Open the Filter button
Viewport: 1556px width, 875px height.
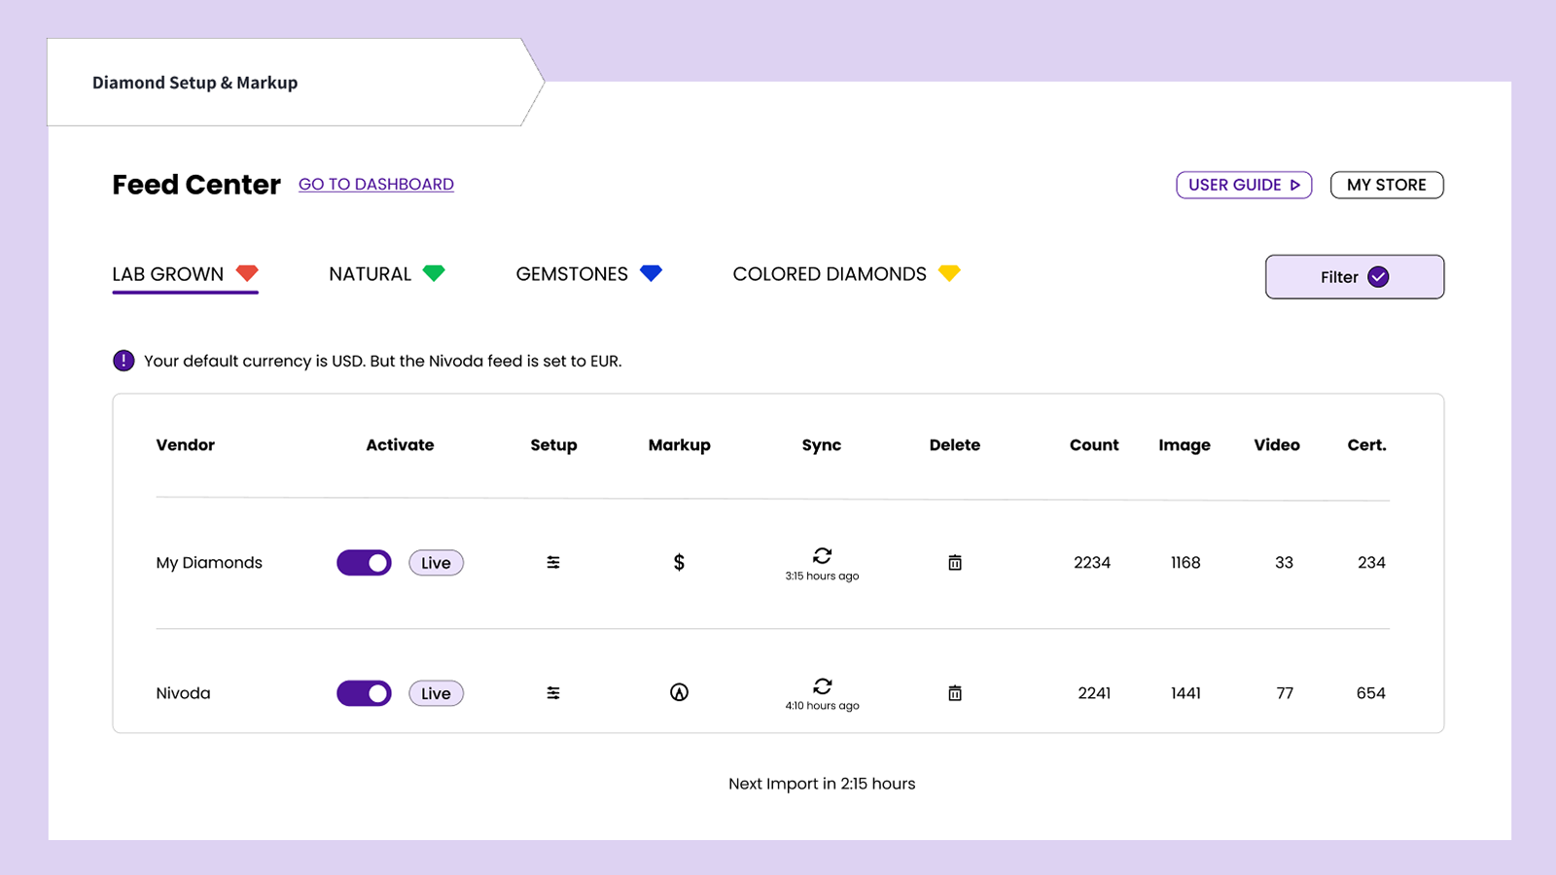pyautogui.click(x=1355, y=277)
